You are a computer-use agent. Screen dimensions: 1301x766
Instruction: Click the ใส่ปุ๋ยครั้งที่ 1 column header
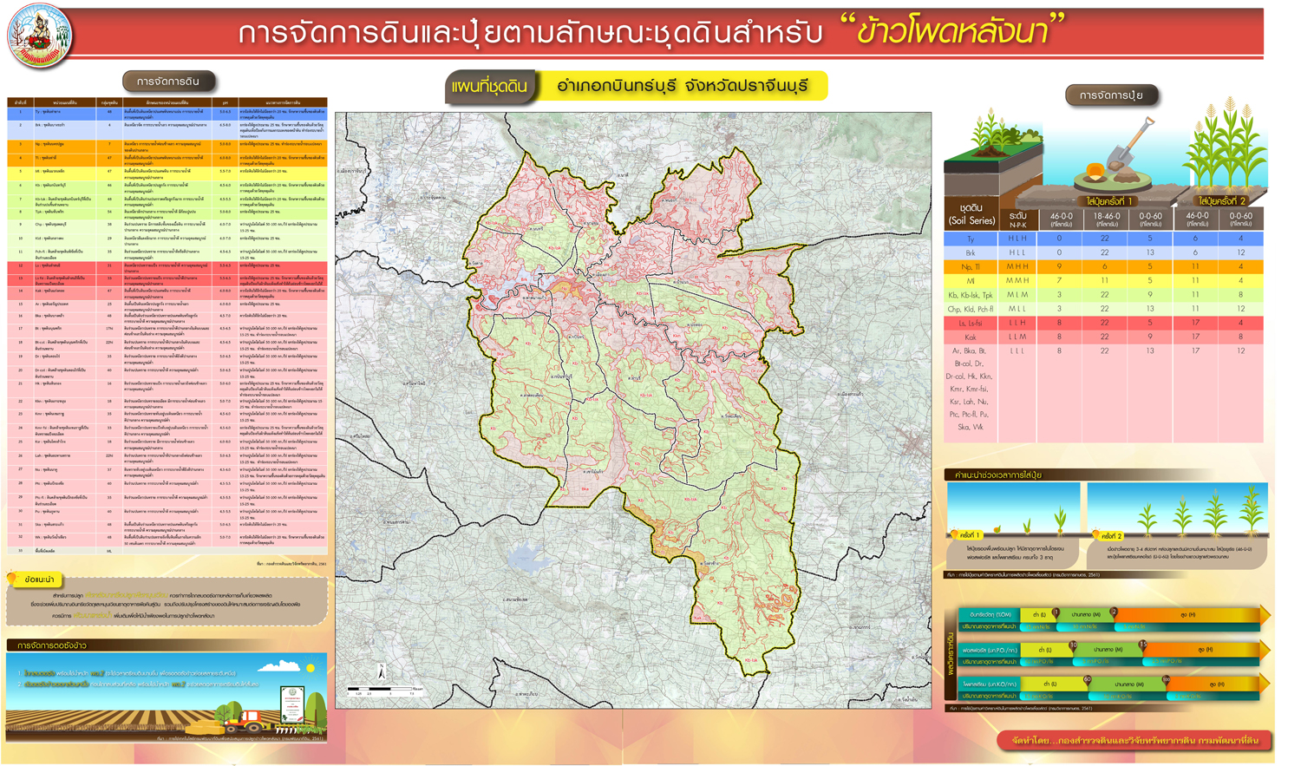tap(1108, 201)
